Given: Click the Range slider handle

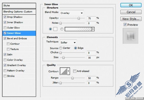Looking at the screenshot, I should [73, 78].
